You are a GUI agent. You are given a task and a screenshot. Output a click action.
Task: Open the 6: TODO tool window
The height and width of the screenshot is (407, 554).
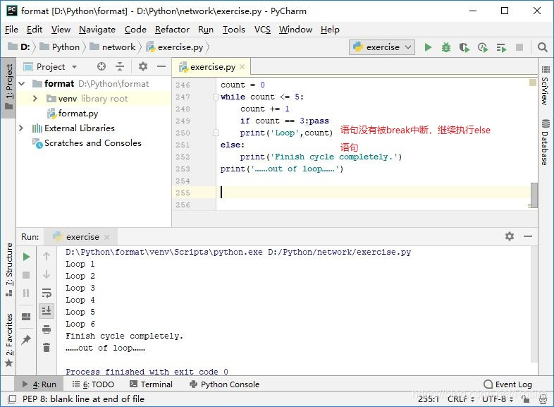pyautogui.click(x=93, y=384)
